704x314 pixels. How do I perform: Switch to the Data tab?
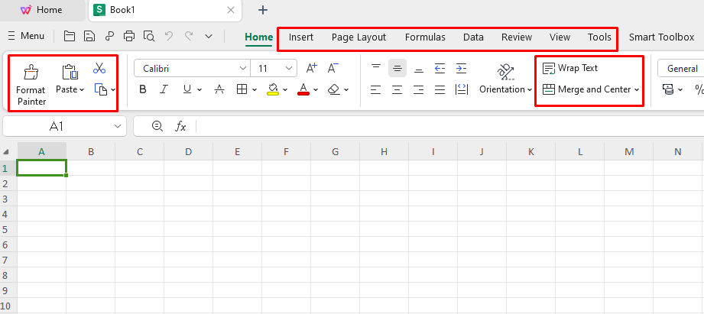[473, 37]
